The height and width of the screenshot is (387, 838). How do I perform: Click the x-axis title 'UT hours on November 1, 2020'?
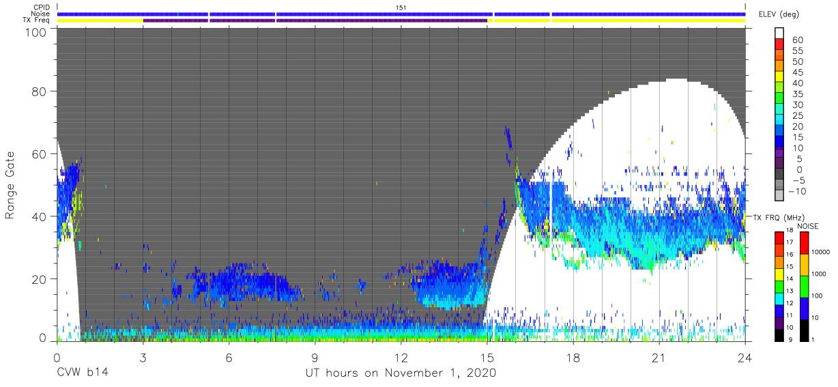[401, 373]
